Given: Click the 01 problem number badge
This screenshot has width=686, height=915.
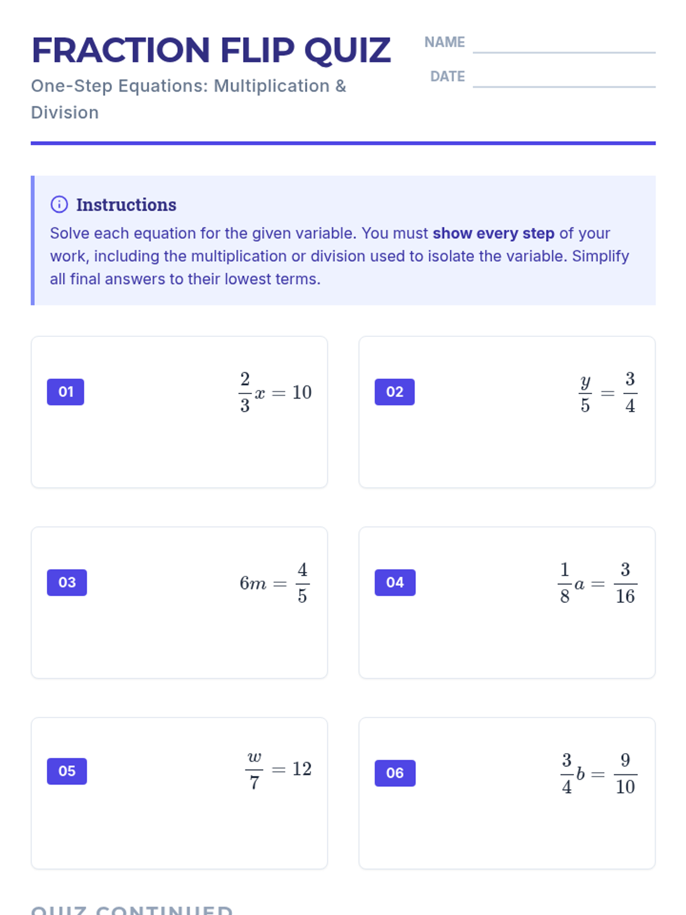Looking at the screenshot, I should 66,392.
